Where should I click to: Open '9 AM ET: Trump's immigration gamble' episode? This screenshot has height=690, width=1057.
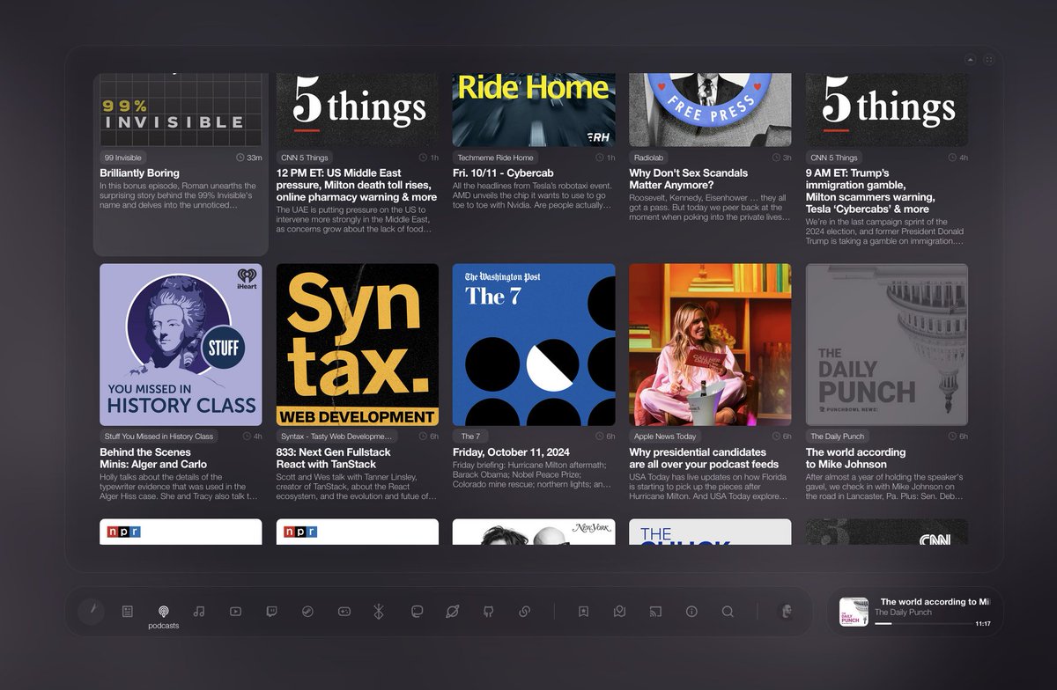[870, 191]
